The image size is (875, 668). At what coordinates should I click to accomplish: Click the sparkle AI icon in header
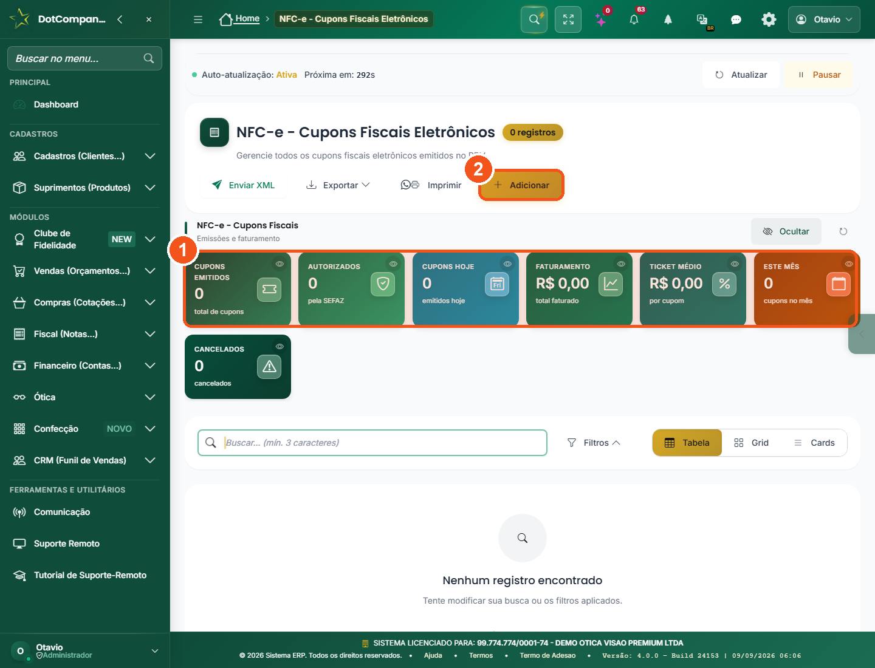601,19
